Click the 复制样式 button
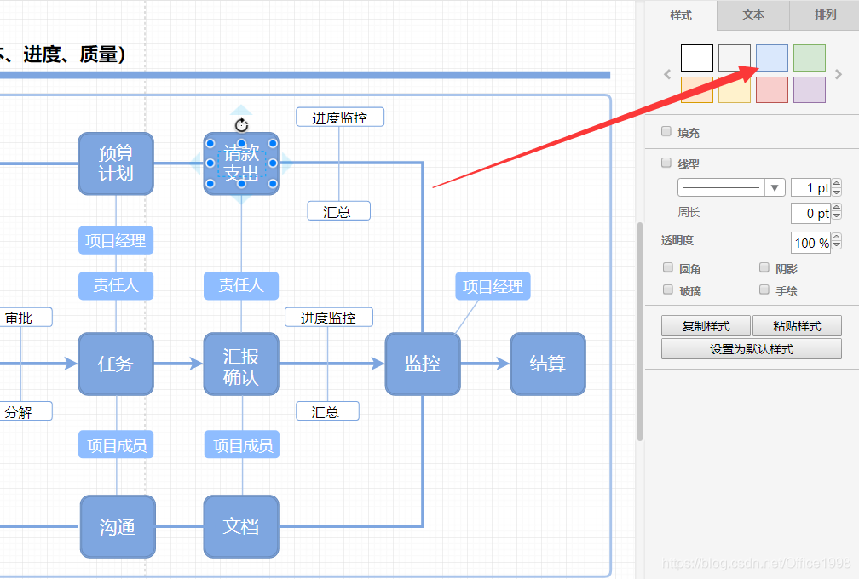Image resolution: width=859 pixels, height=579 pixels. coord(706,326)
